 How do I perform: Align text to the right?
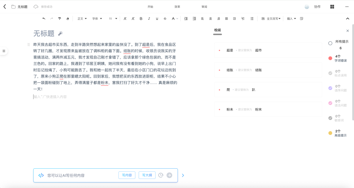(x=218, y=19)
